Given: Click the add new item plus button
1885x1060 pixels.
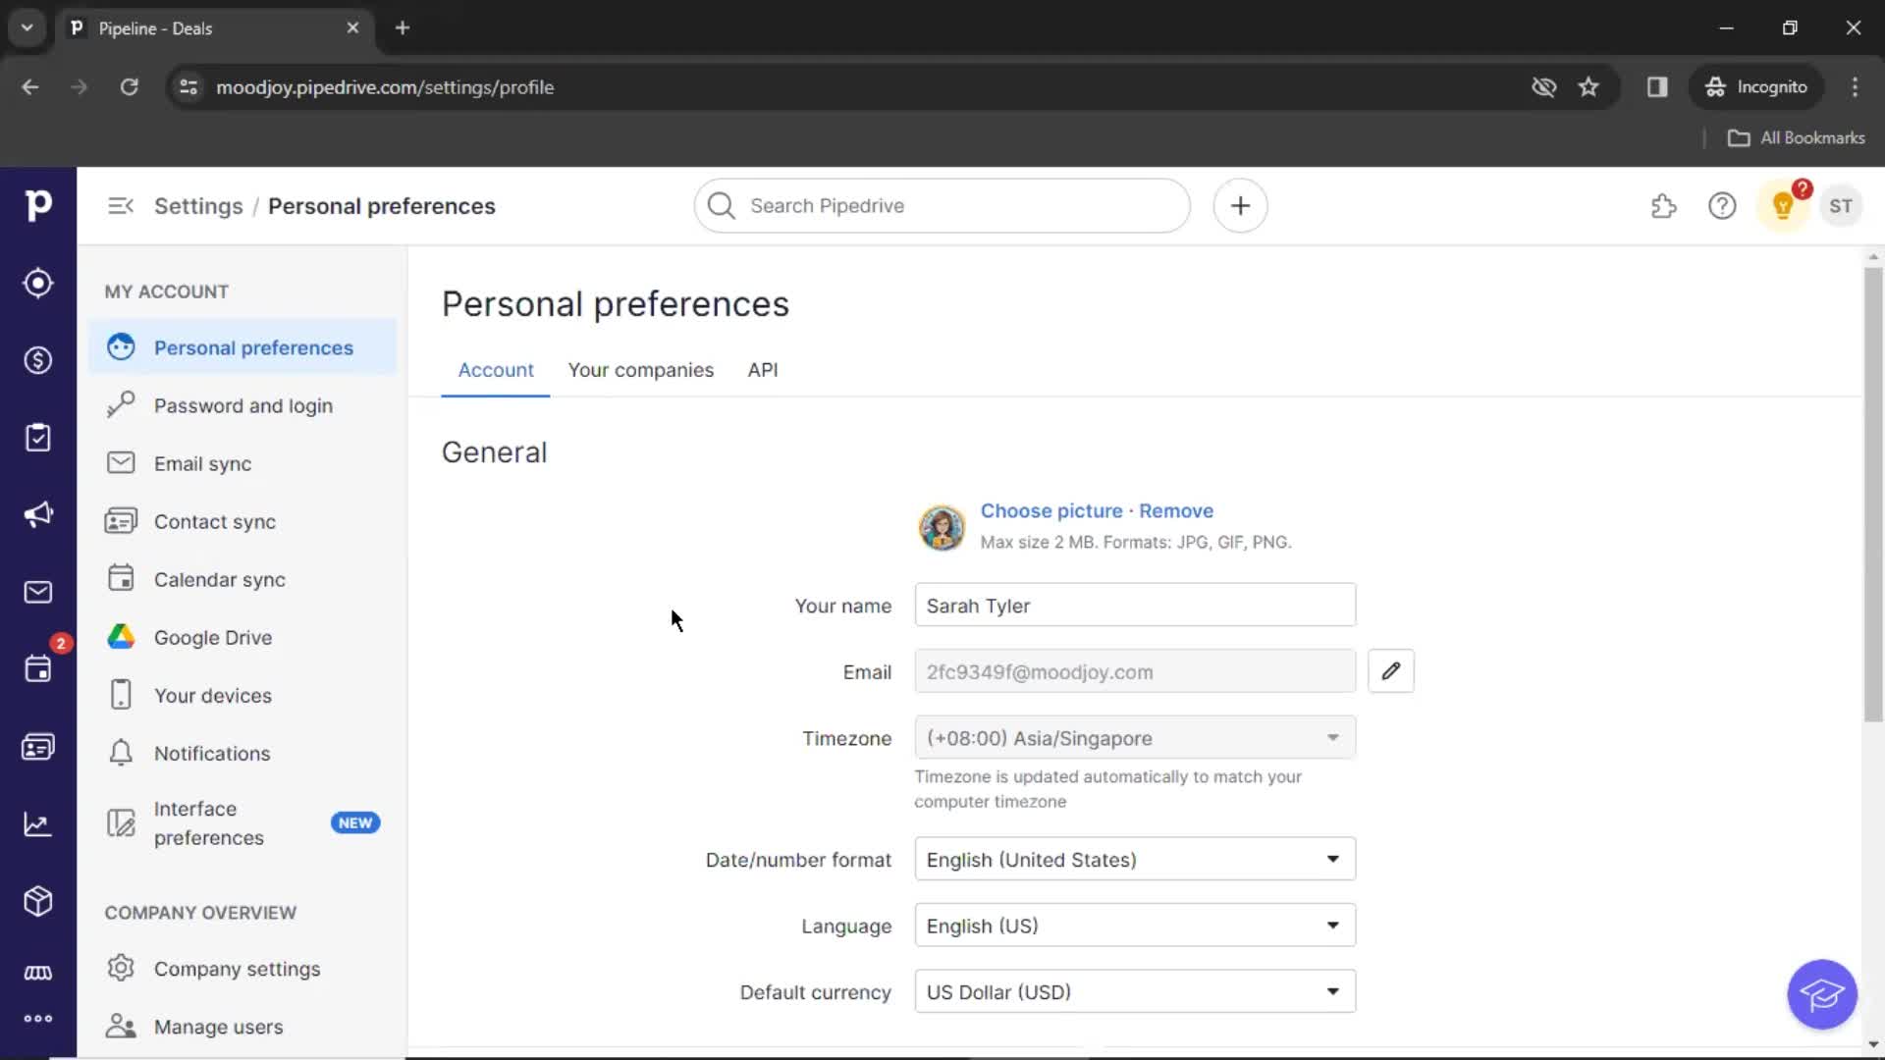Looking at the screenshot, I should [1239, 206].
